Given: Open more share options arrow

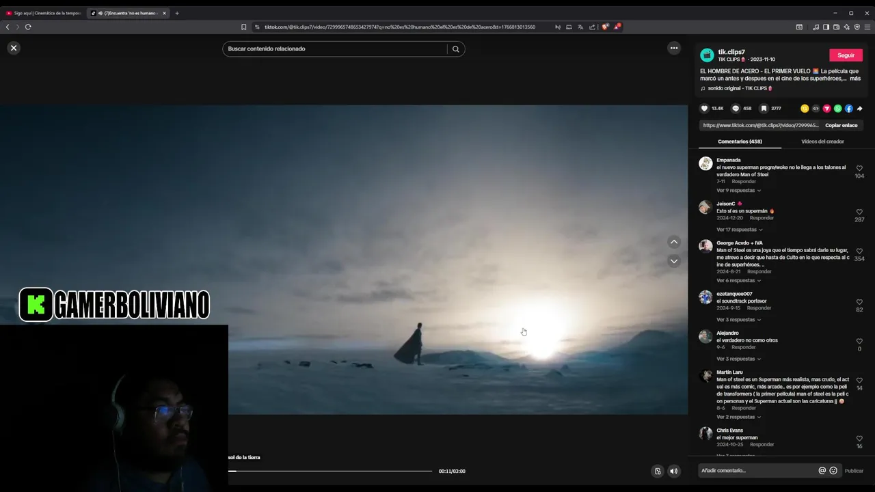Looking at the screenshot, I should 859,109.
